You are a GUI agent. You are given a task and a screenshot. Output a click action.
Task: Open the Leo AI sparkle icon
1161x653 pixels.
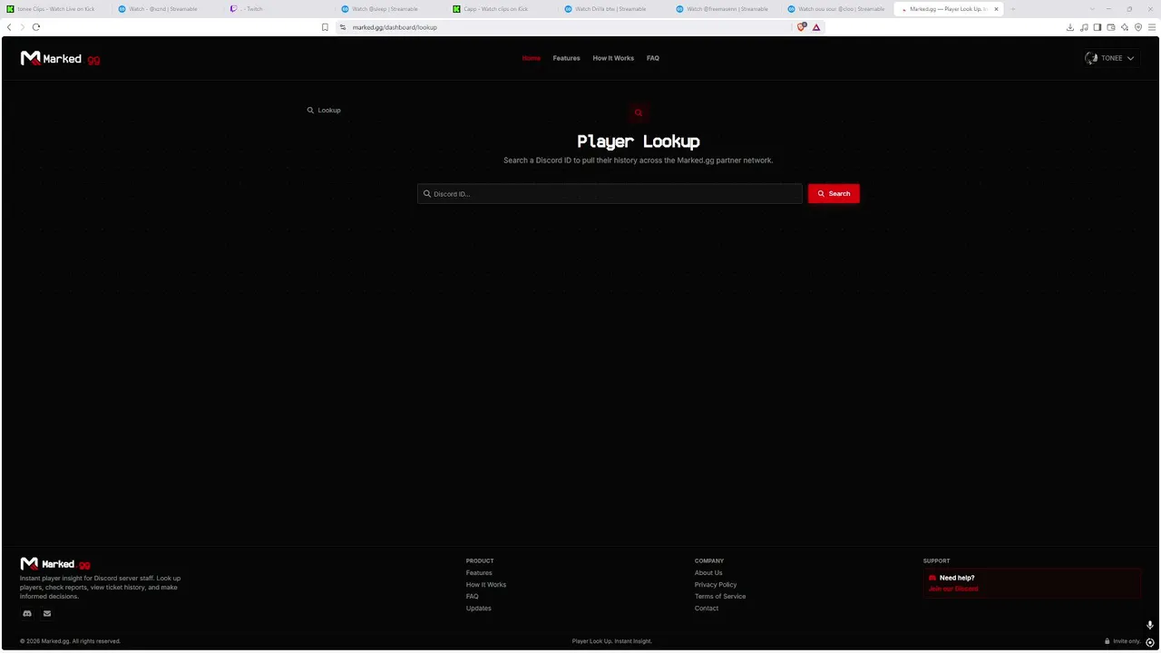pos(1125,27)
